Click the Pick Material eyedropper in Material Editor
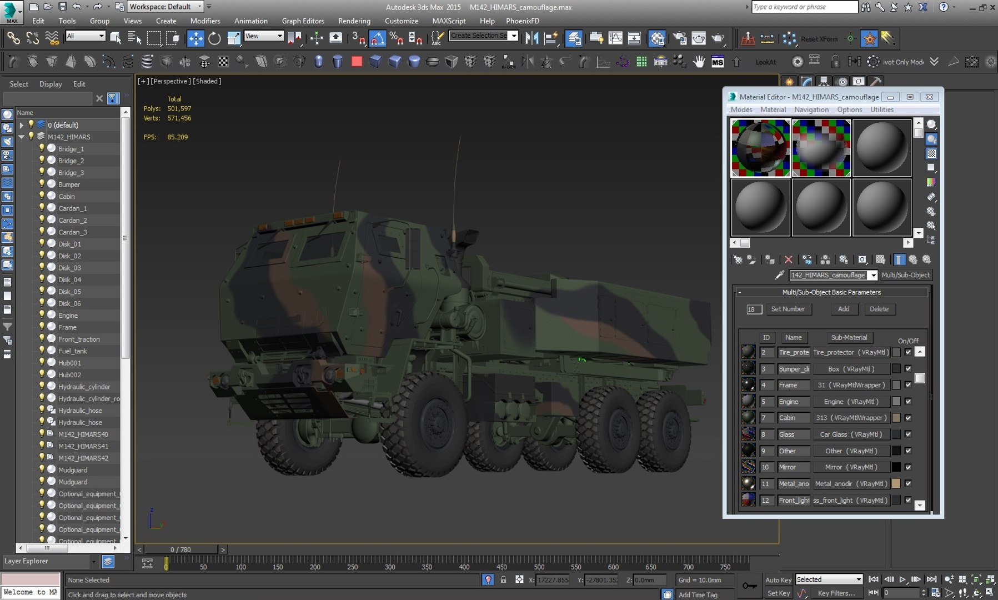 (779, 275)
